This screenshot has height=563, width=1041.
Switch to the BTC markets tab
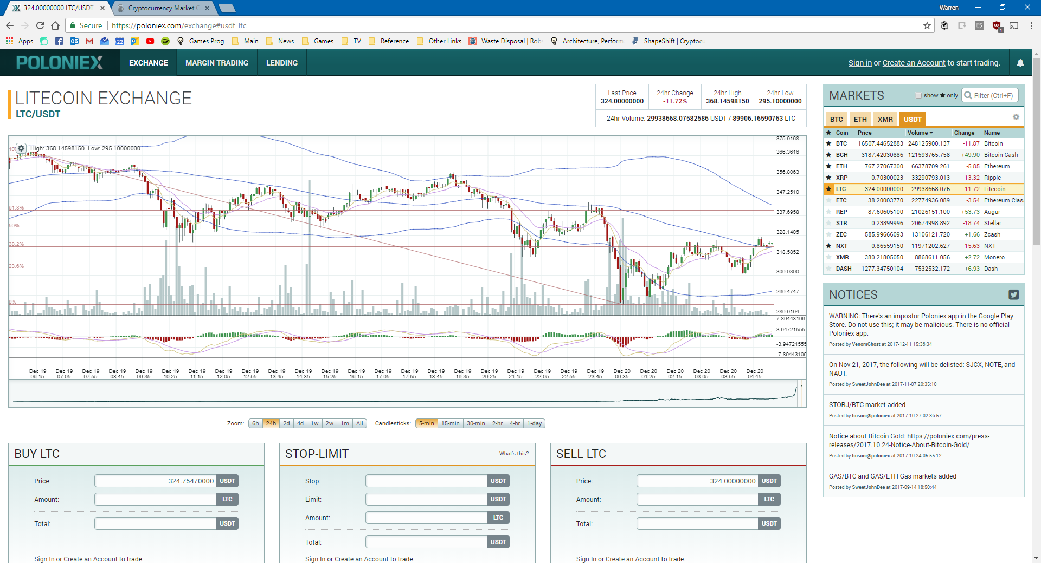(836, 120)
